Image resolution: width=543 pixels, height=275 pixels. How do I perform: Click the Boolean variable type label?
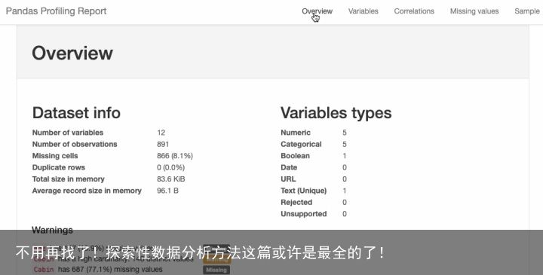pyautogui.click(x=296, y=156)
